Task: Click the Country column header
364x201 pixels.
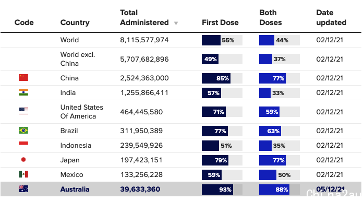Action: 75,22
